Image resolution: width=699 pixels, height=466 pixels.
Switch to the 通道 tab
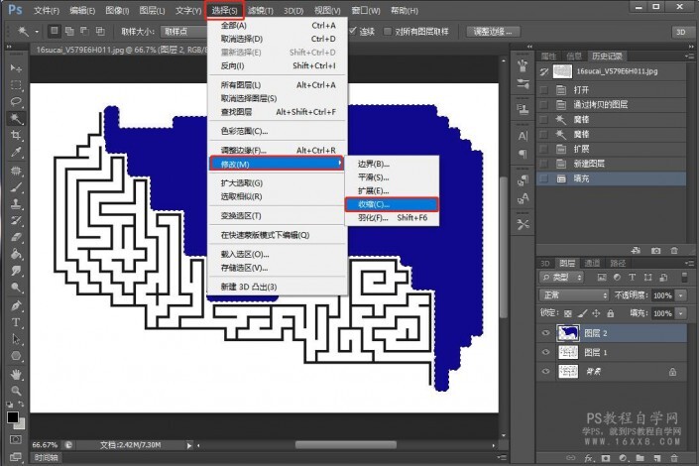coord(592,263)
